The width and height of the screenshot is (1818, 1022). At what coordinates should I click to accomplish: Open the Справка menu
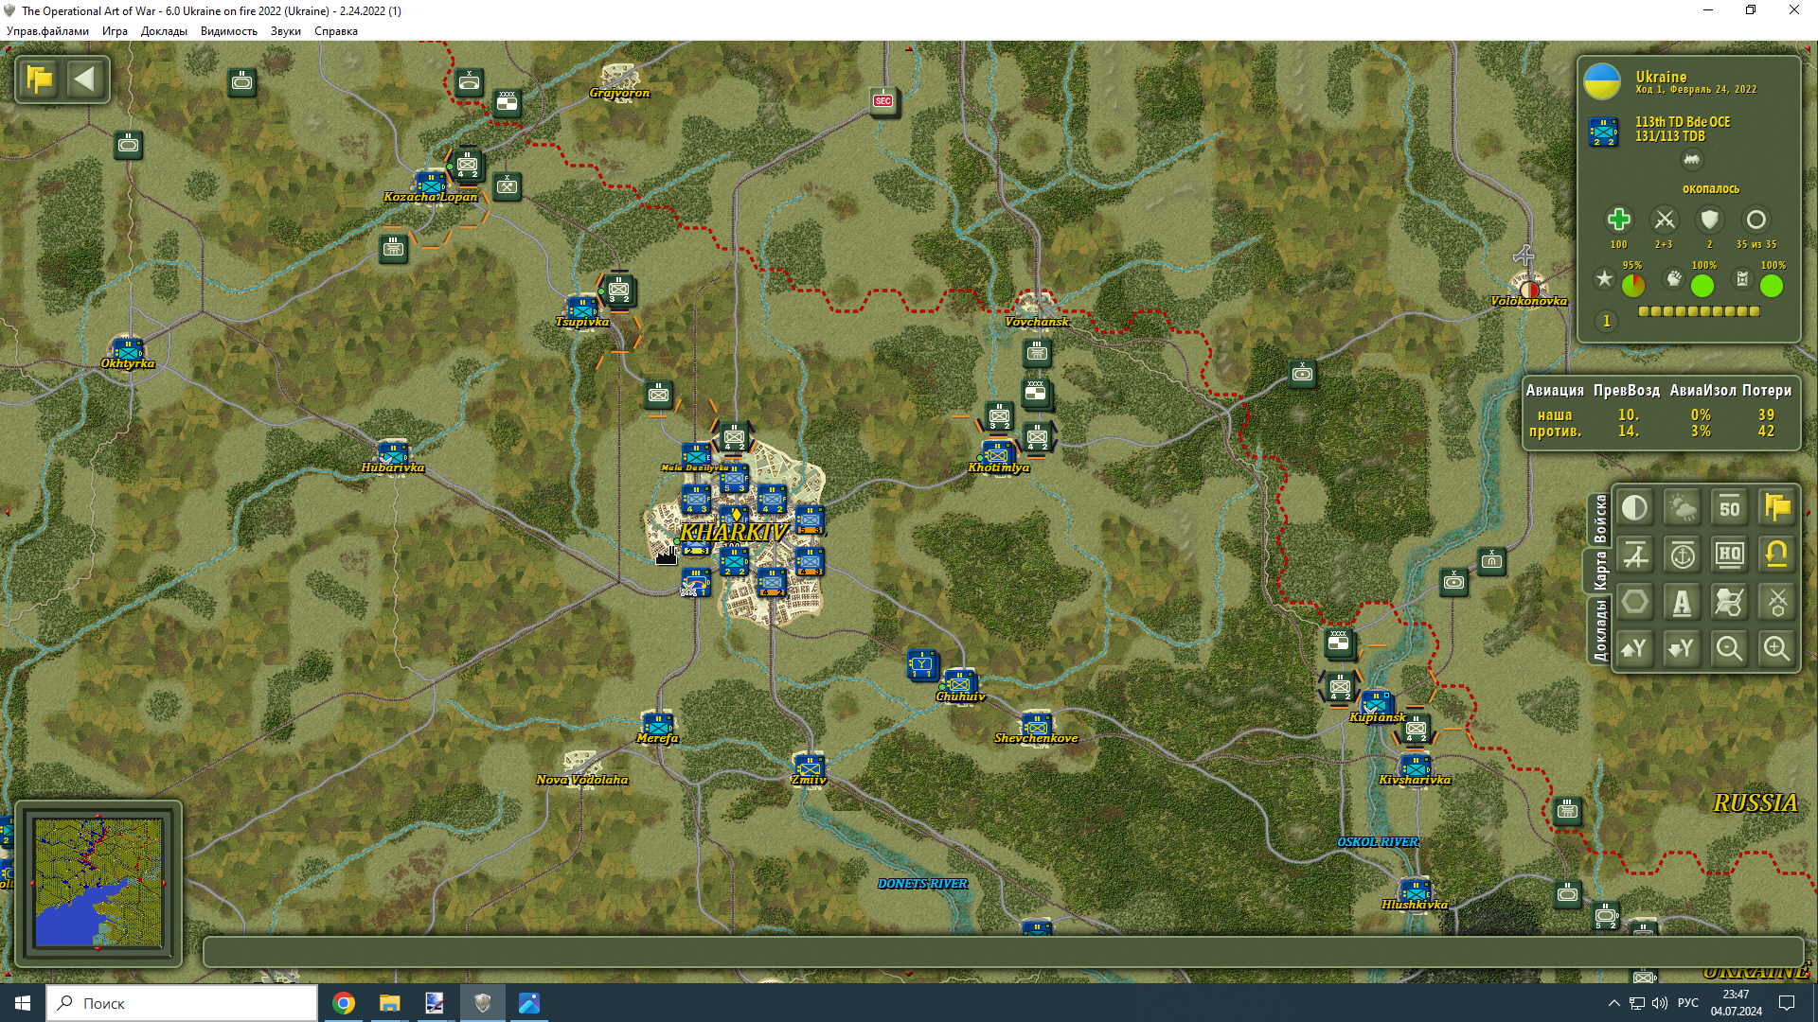[336, 31]
